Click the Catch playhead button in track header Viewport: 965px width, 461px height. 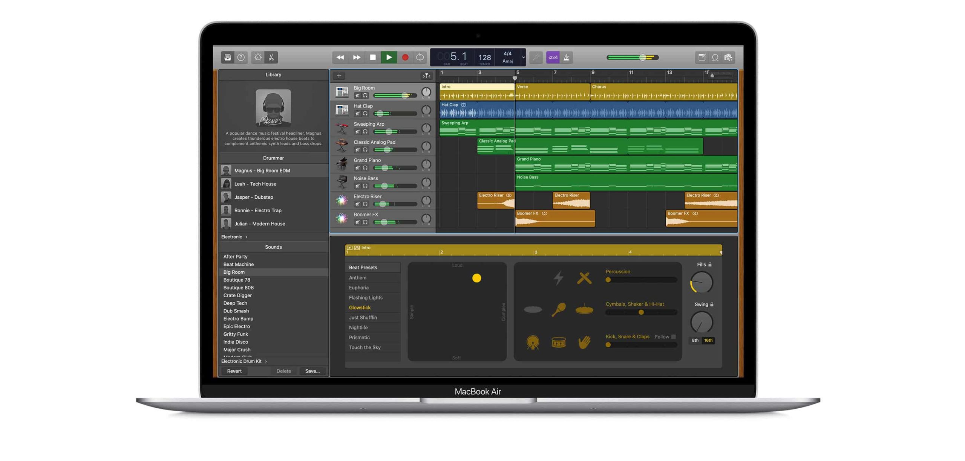(x=426, y=76)
